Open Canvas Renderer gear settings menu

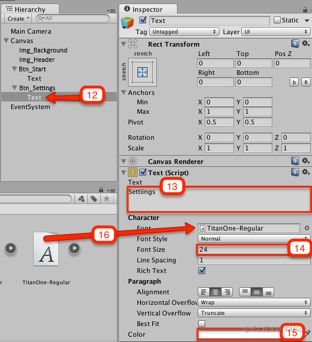[306, 161]
